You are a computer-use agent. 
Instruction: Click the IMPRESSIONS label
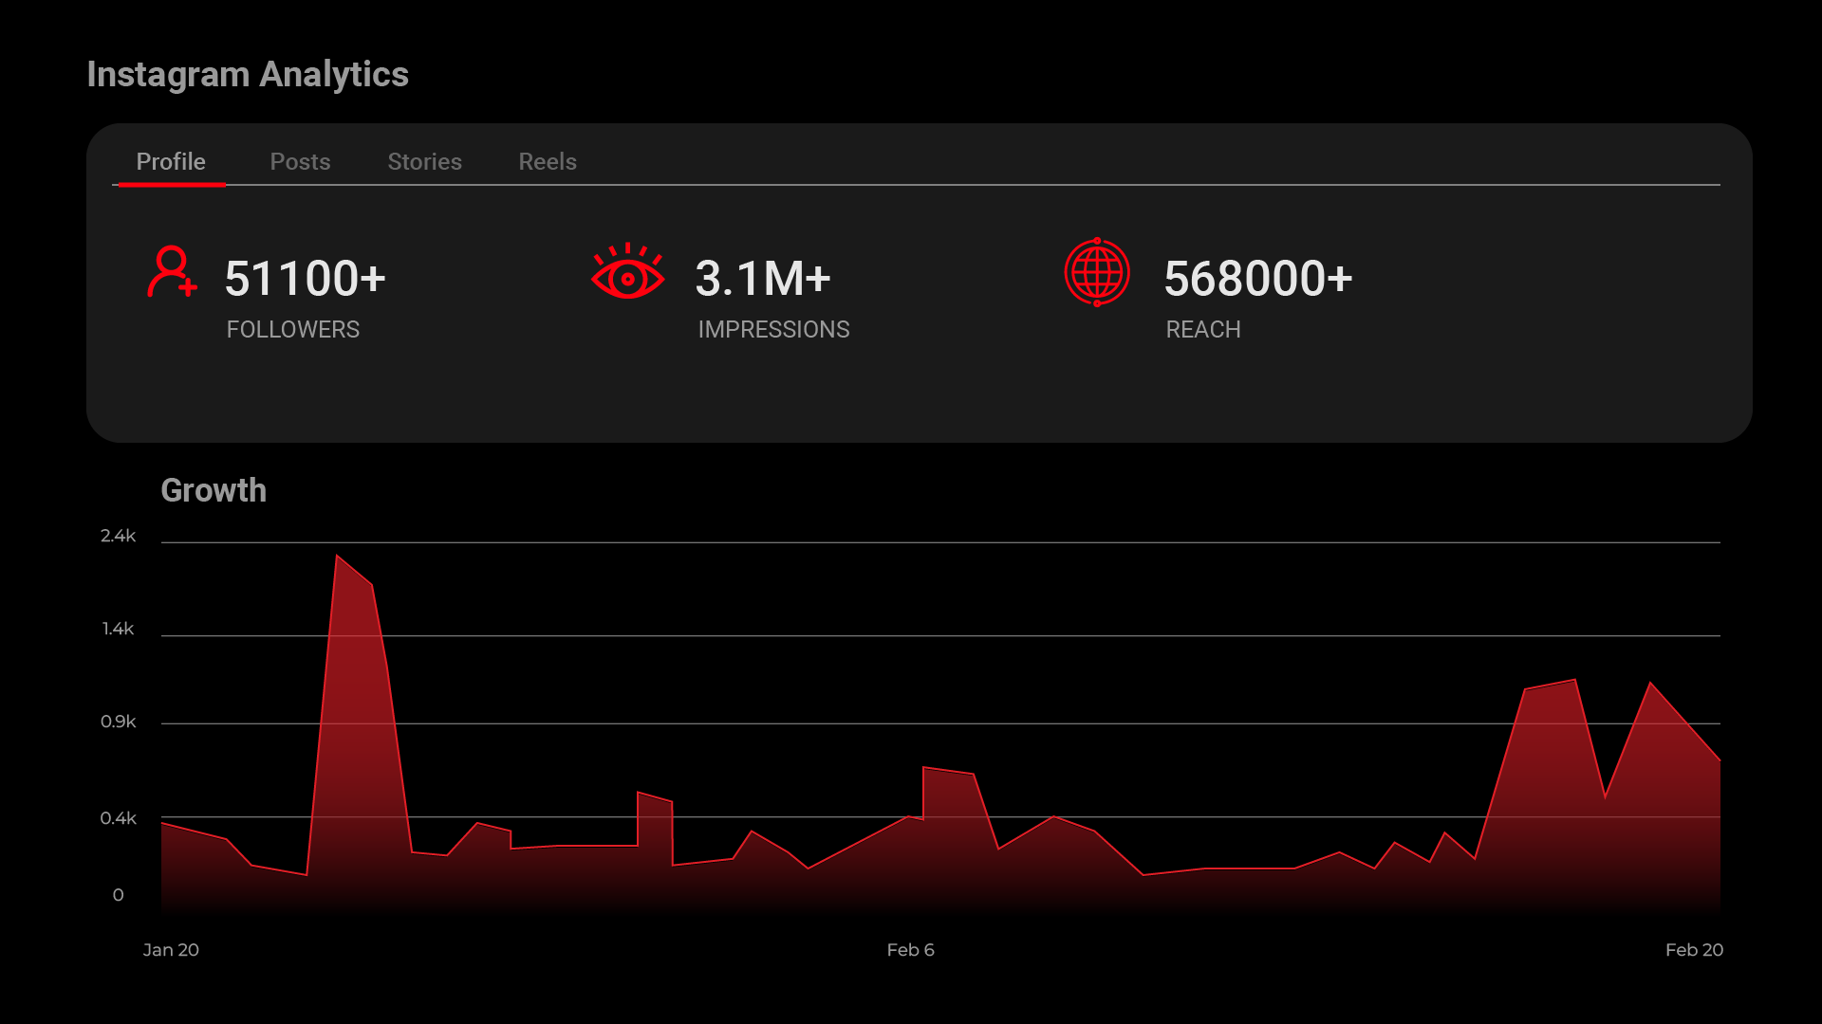[773, 329]
